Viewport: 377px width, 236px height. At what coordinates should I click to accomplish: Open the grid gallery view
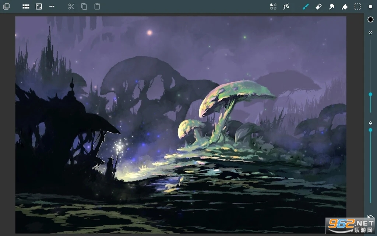coord(26,7)
